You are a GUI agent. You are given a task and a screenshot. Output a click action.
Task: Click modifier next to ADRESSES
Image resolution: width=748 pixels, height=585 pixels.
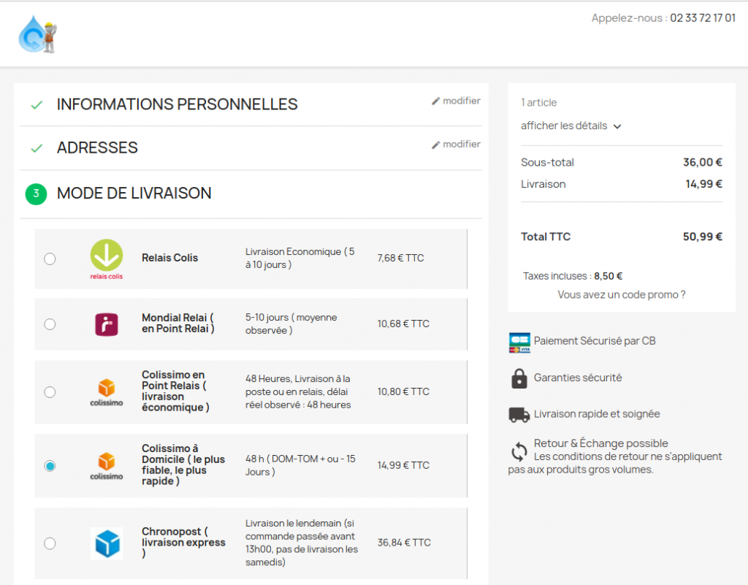(x=456, y=144)
